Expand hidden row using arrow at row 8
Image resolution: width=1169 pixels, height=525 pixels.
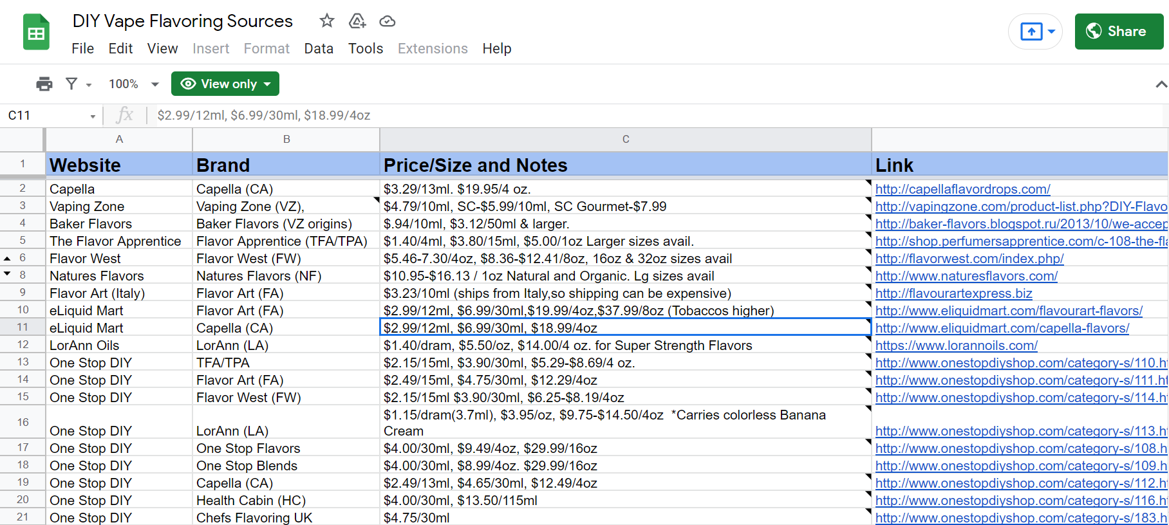7,274
